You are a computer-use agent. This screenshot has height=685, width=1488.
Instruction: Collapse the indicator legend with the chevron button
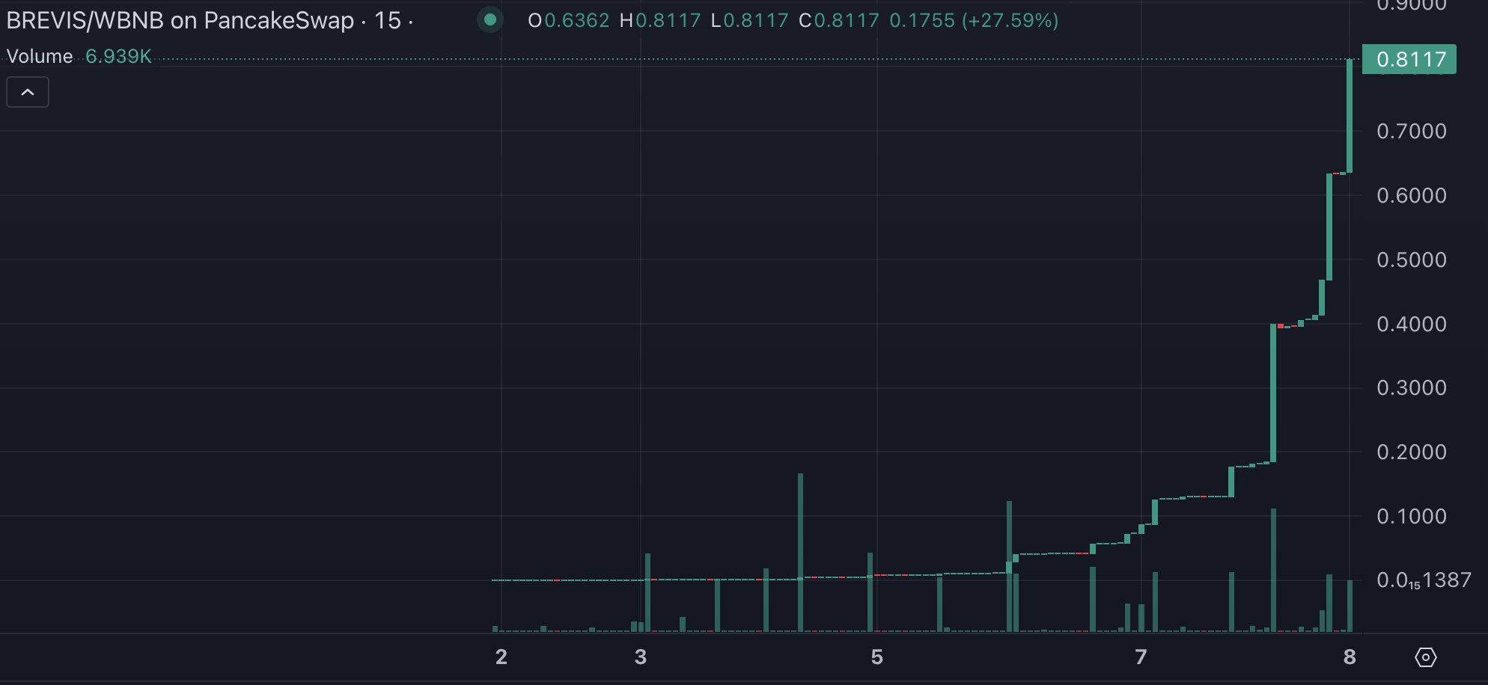[x=28, y=92]
